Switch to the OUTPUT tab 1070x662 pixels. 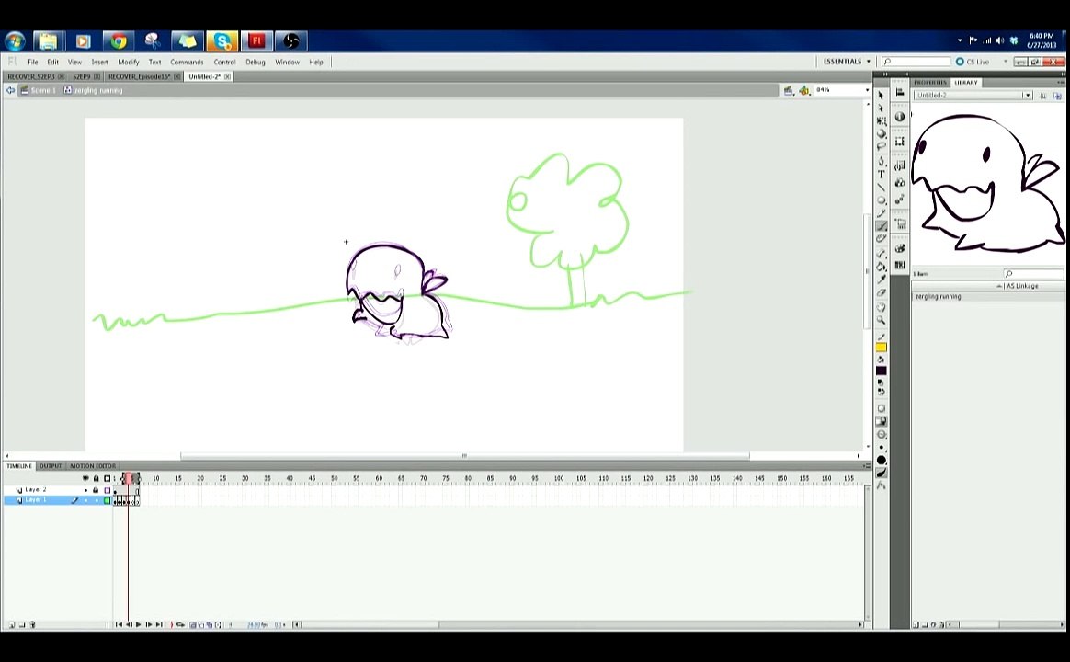coord(51,466)
